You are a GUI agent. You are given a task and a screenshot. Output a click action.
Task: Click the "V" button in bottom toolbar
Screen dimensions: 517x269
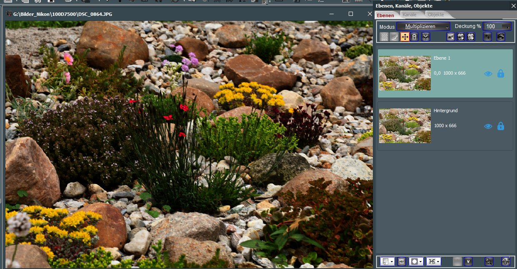click(x=468, y=261)
